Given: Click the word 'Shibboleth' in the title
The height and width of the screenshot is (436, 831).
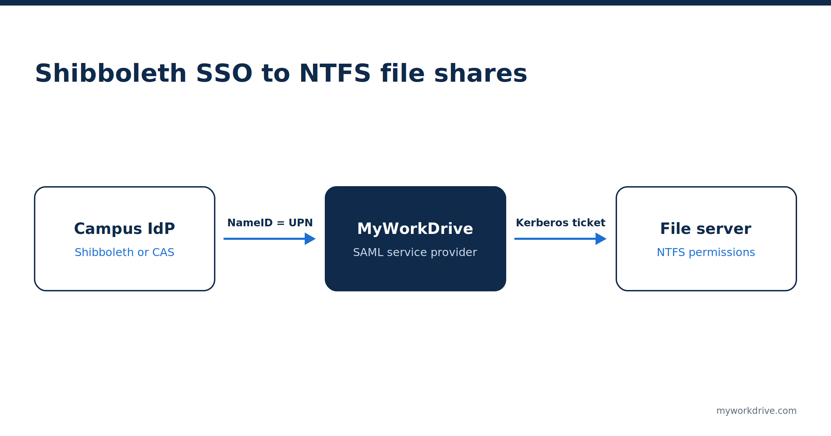Looking at the screenshot, I should (x=111, y=73).
